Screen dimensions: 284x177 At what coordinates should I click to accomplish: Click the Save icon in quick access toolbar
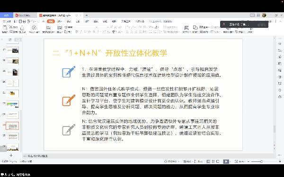point(16,22)
